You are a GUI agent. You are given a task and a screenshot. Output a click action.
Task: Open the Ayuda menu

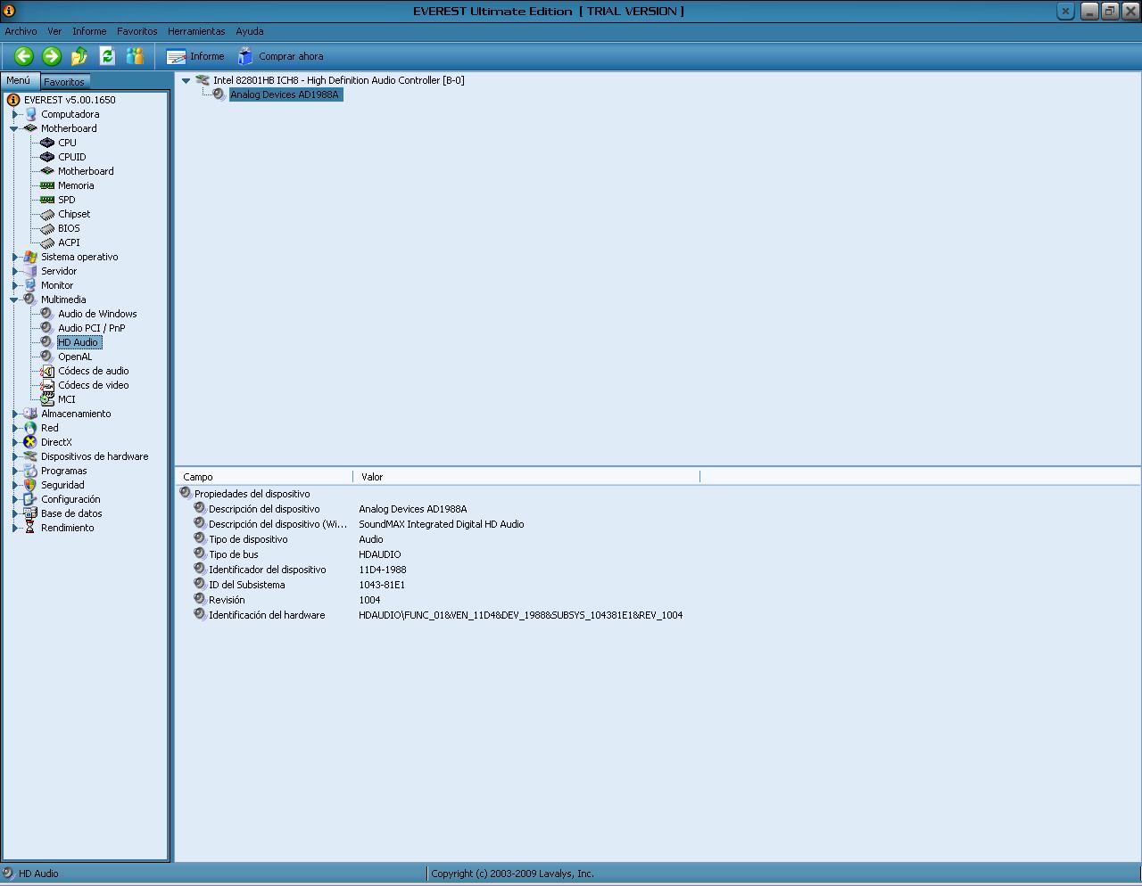(249, 31)
